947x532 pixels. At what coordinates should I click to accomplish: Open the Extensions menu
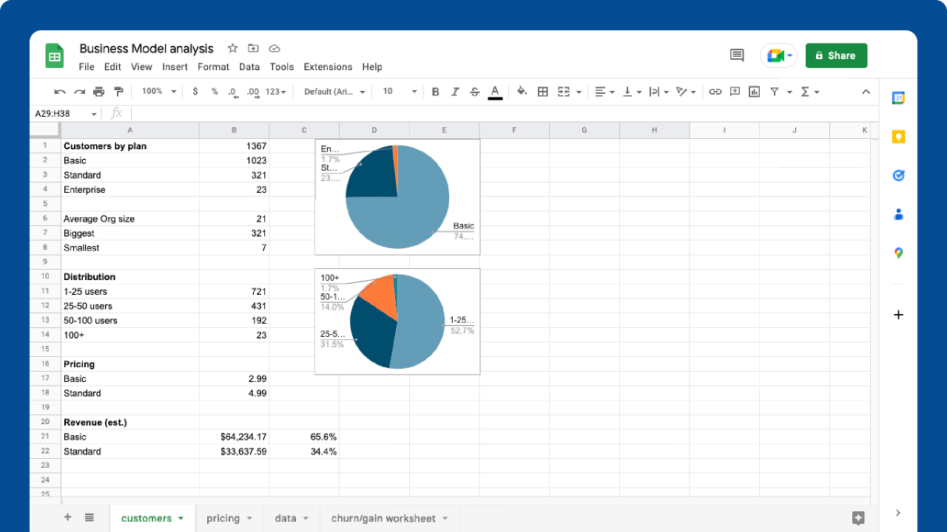[x=328, y=66]
